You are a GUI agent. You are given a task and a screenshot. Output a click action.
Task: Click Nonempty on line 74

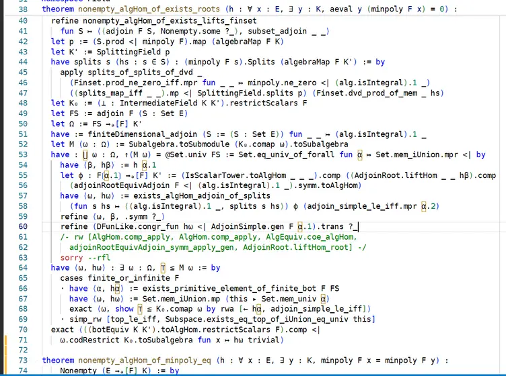tap(79, 371)
